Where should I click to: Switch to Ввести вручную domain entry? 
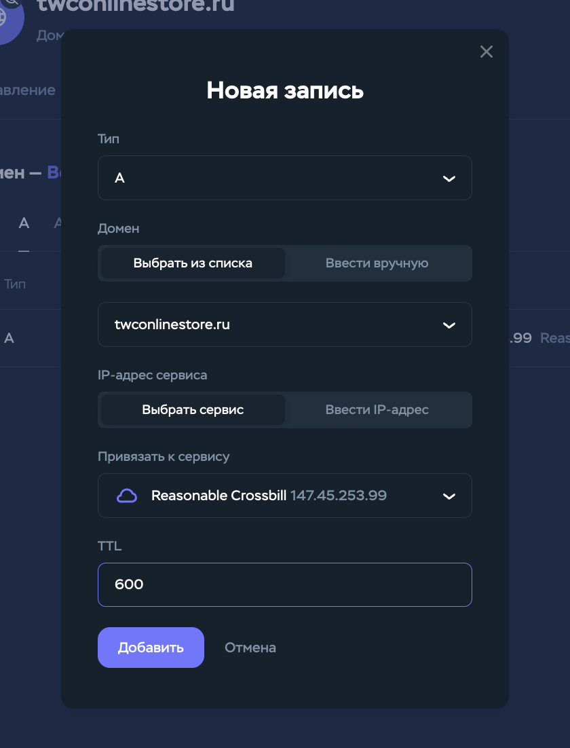coord(377,263)
